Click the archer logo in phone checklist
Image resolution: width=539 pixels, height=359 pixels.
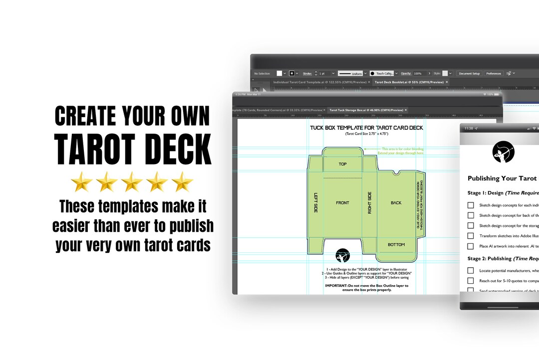[x=503, y=152]
